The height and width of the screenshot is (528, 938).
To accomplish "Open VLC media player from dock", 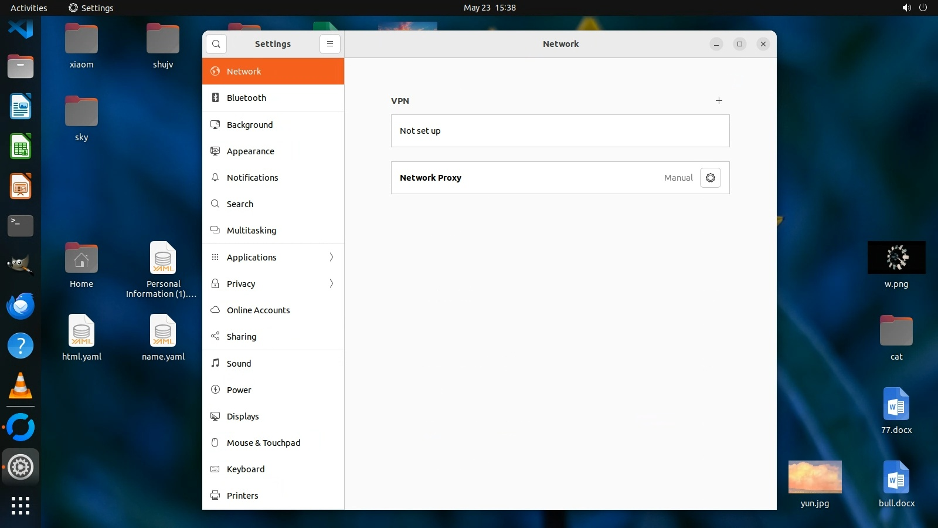I will [21, 385].
